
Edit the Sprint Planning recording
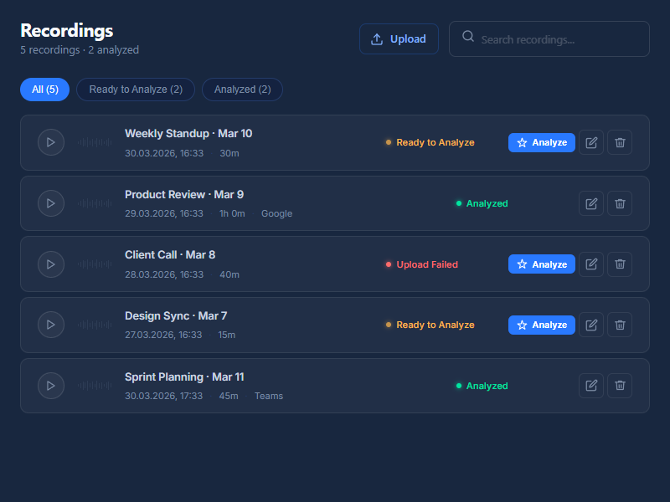pos(591,386)
